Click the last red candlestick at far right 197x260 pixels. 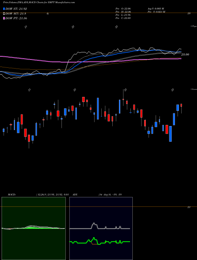(x=181, y=105)
